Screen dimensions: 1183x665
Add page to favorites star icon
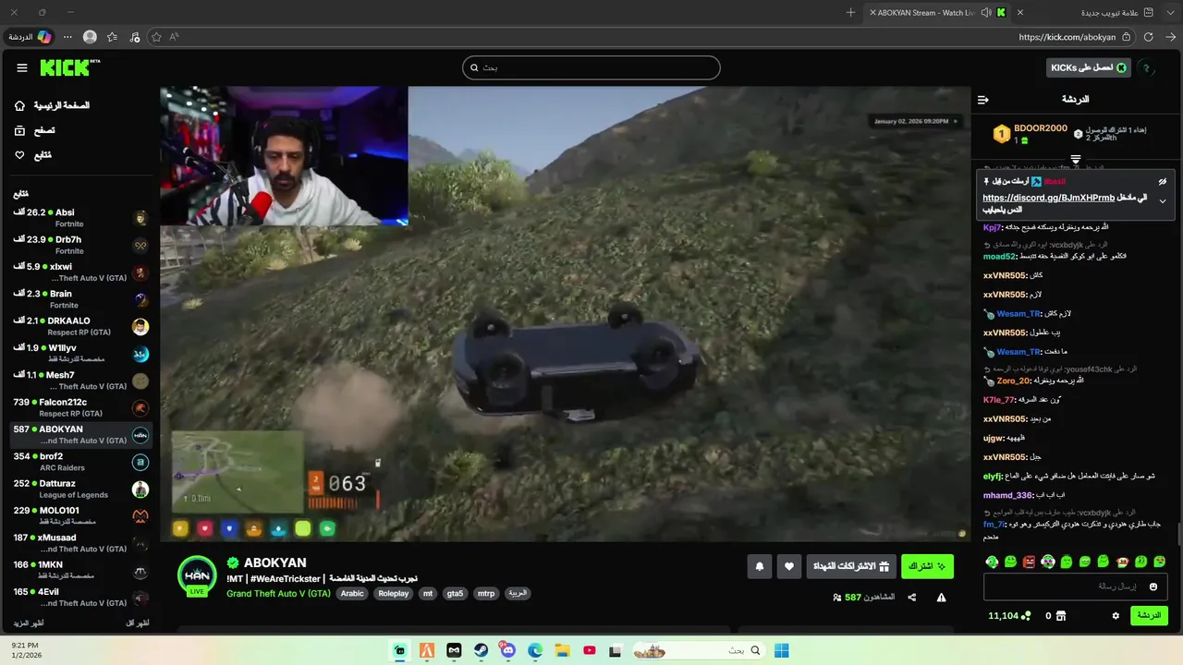[156, 37]
